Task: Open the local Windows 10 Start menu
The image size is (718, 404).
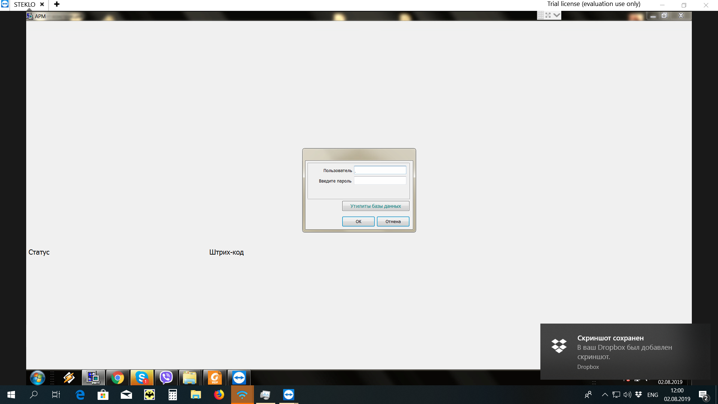Action: pos(11,395)
